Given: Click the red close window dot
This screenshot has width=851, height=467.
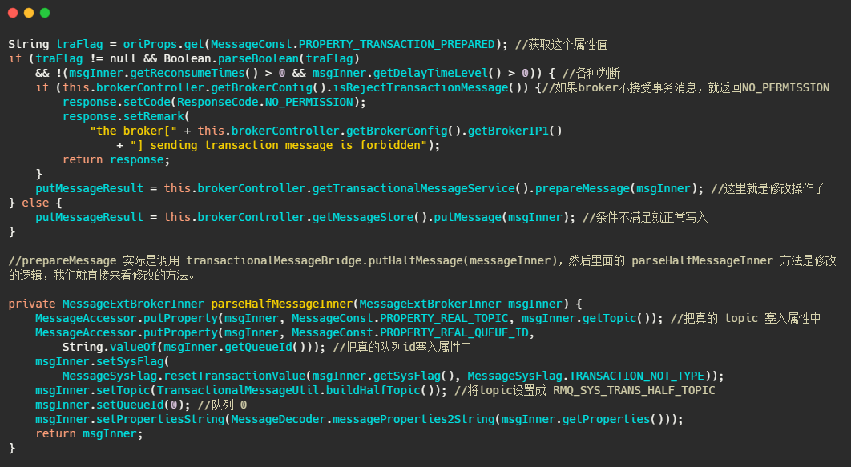Looking at the screenshot, I should click(x=13, y=13).
